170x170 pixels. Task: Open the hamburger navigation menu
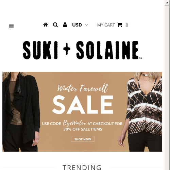[11, 27]
